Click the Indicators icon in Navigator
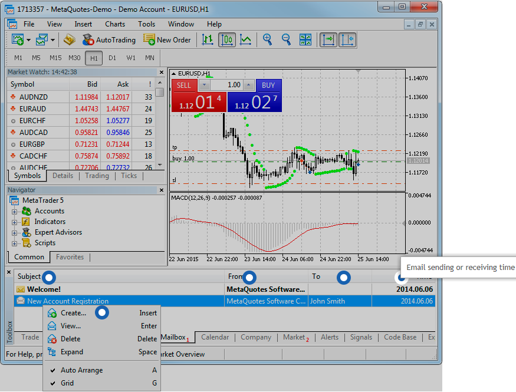The height and width of the screenshot is (392, 516). 26,222
